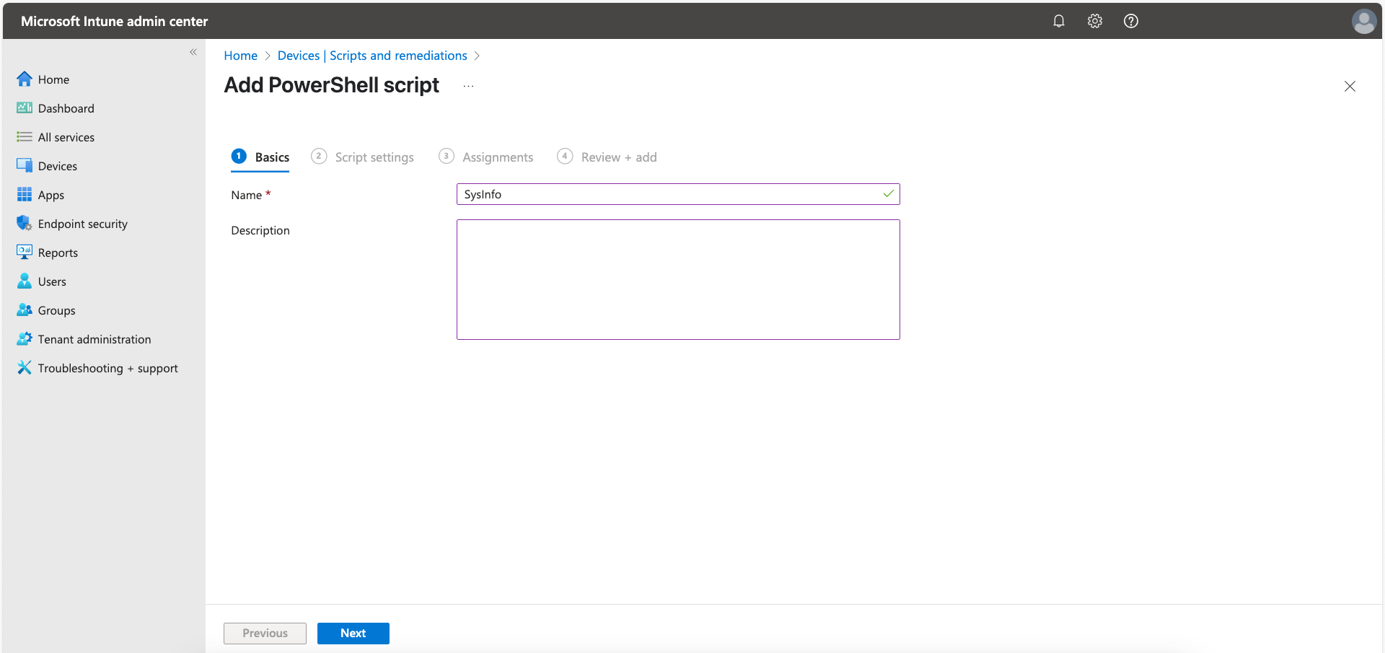1385x653 pixels.
Task: Click the Troubleshooting tools icon
Action: 25,367
